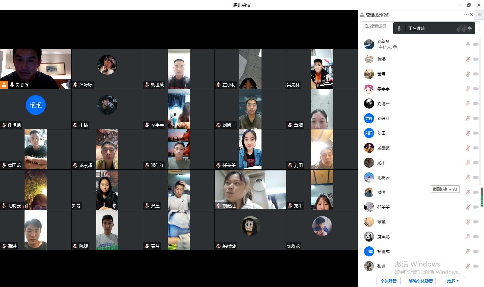Unmute 毛粉云's microphone in the member list
Viewport: 484px width, 287px height.
tap(468, 177)
